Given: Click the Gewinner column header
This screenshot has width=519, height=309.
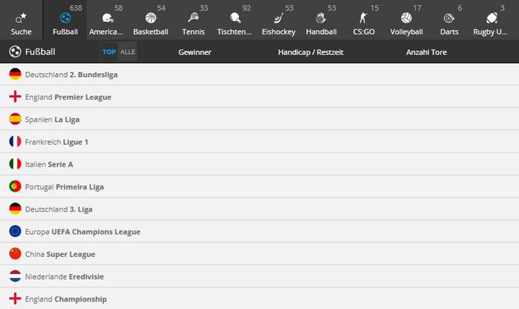Looking at the screenshot, I should 195,52.
